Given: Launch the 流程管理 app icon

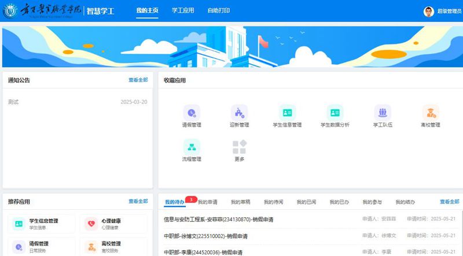Looking at the screenshot, I should (192, 147).
